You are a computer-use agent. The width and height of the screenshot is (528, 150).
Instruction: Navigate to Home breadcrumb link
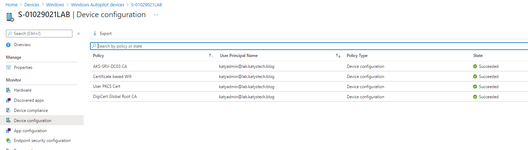tap(12, 5)
